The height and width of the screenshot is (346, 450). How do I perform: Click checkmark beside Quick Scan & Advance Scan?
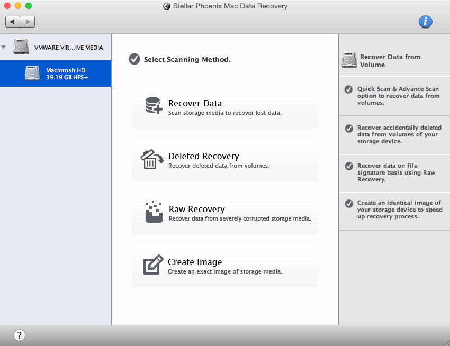[348, 89]
